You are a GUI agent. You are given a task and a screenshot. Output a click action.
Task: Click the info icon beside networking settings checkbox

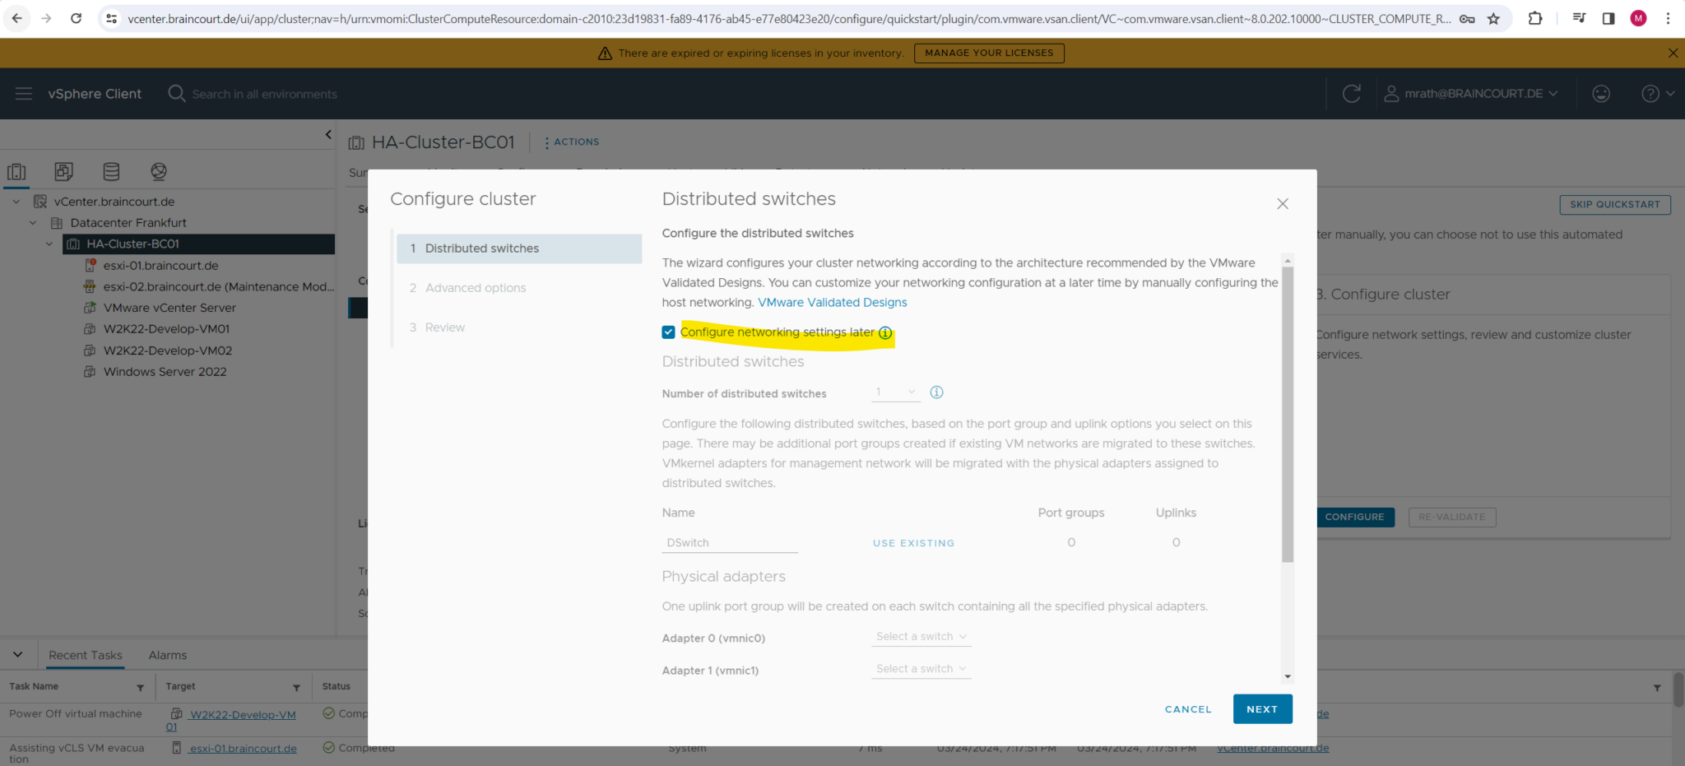coord(884,332)
